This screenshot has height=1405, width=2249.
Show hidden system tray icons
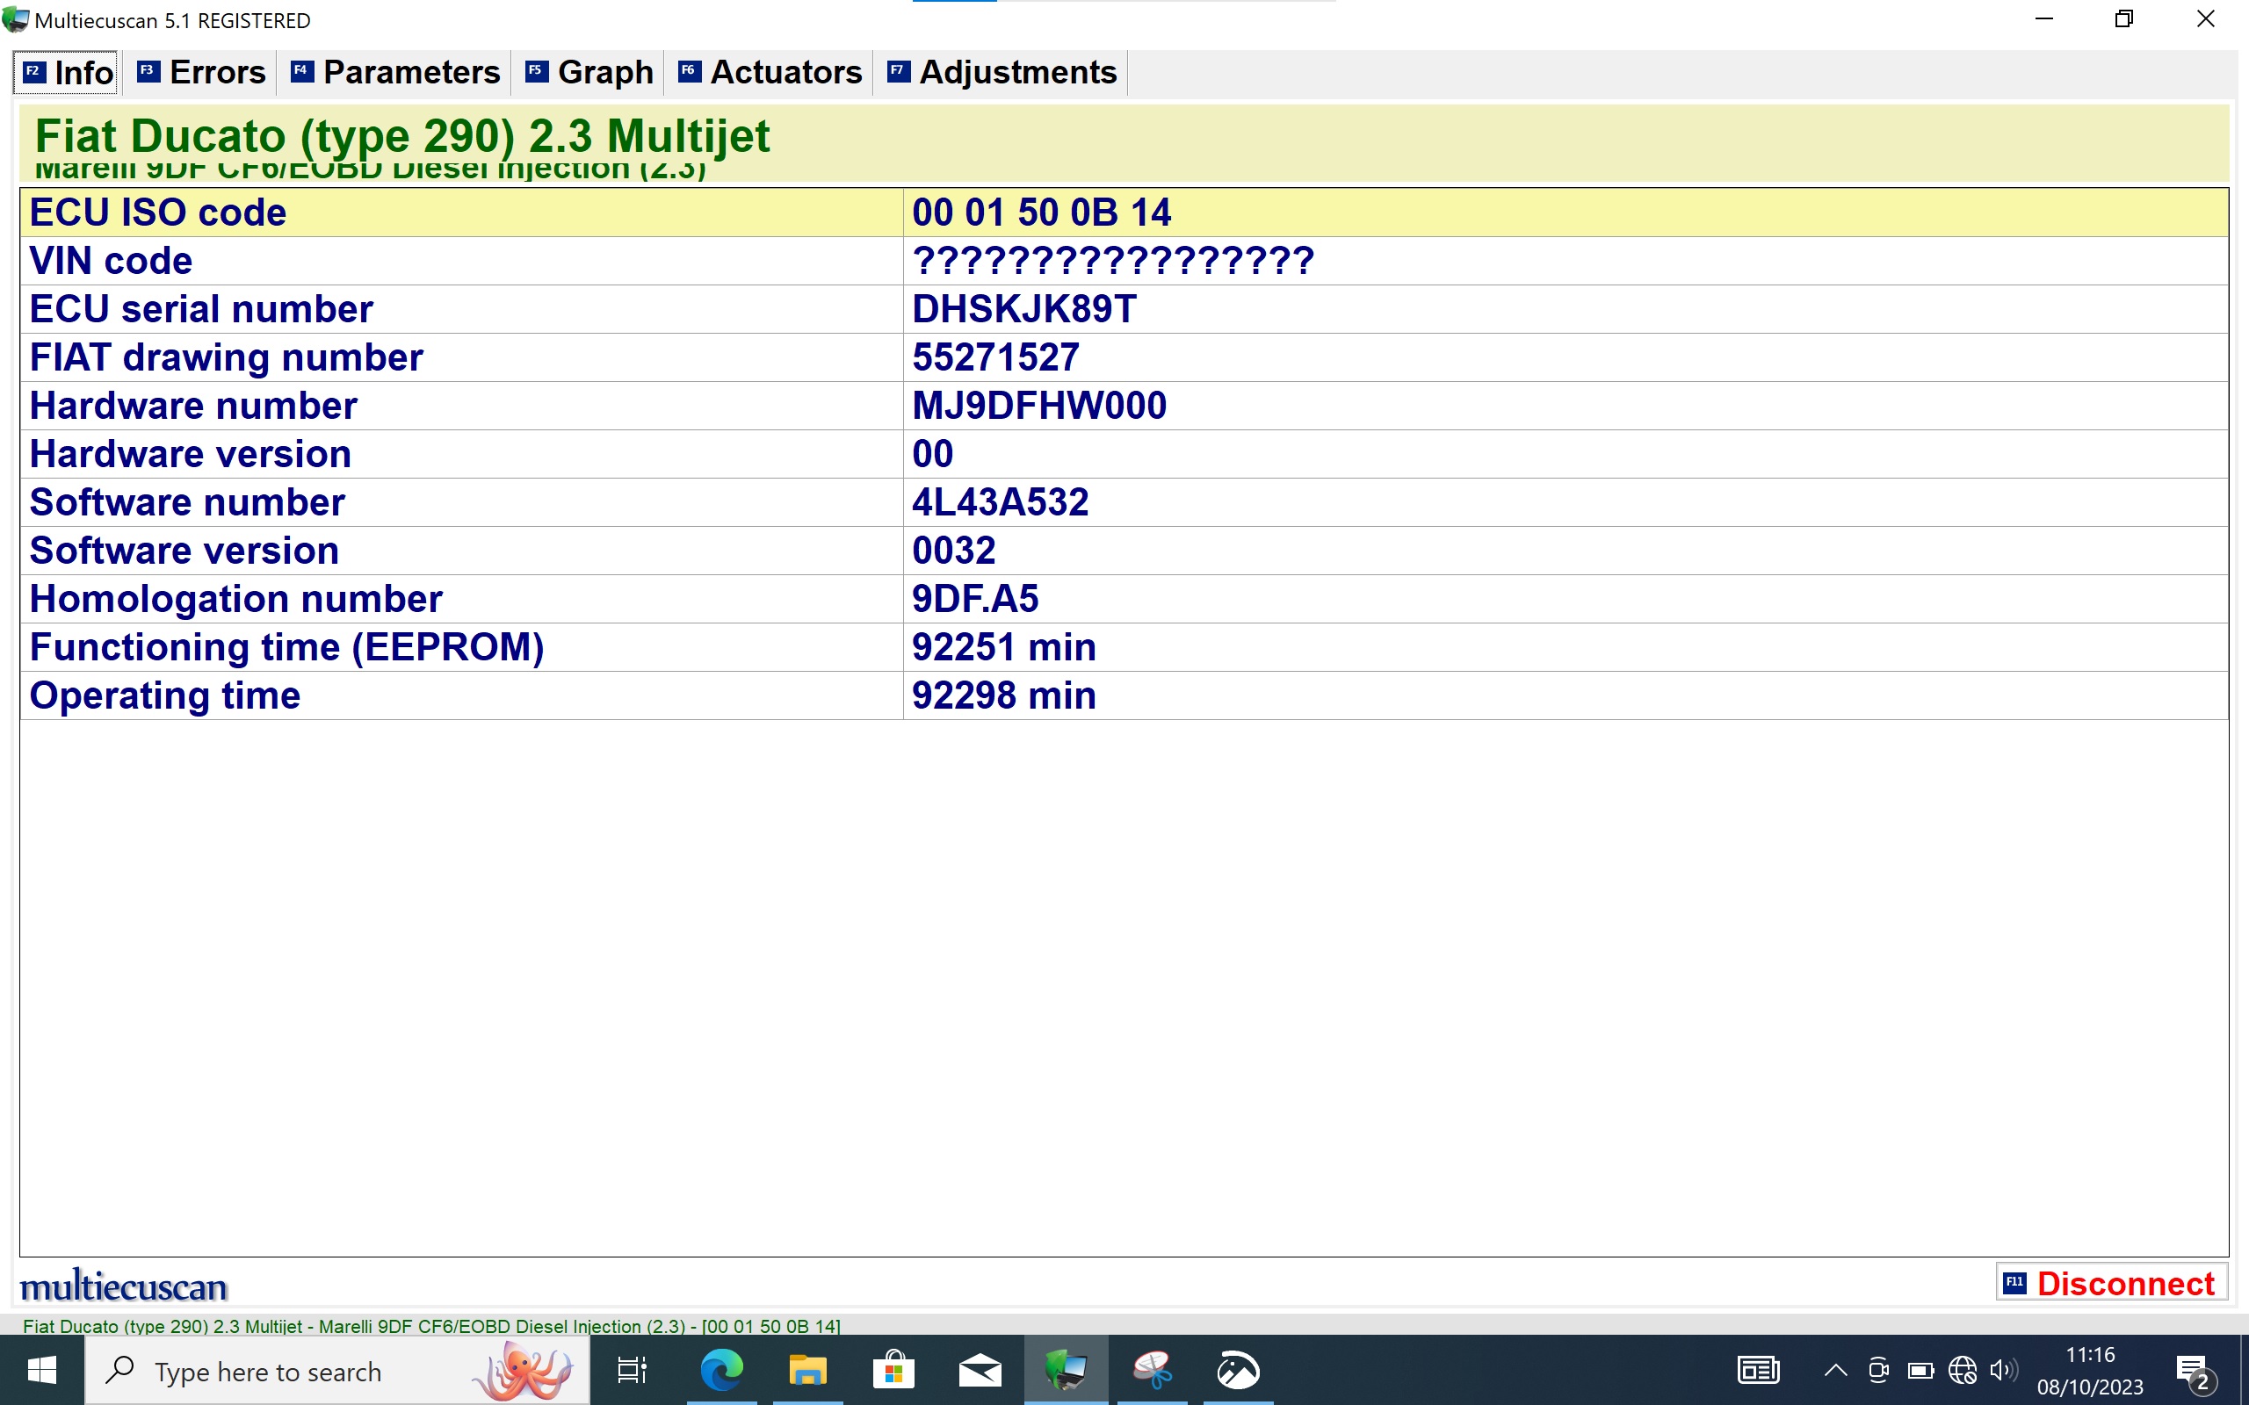click(1835, 1371)
